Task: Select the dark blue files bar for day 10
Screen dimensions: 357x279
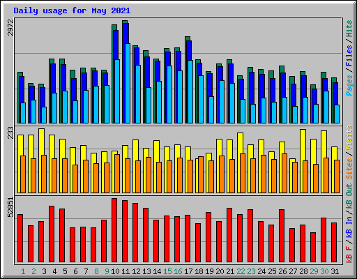Action: tap(116, 45)
